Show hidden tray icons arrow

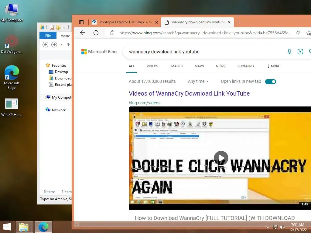point(268,227)
